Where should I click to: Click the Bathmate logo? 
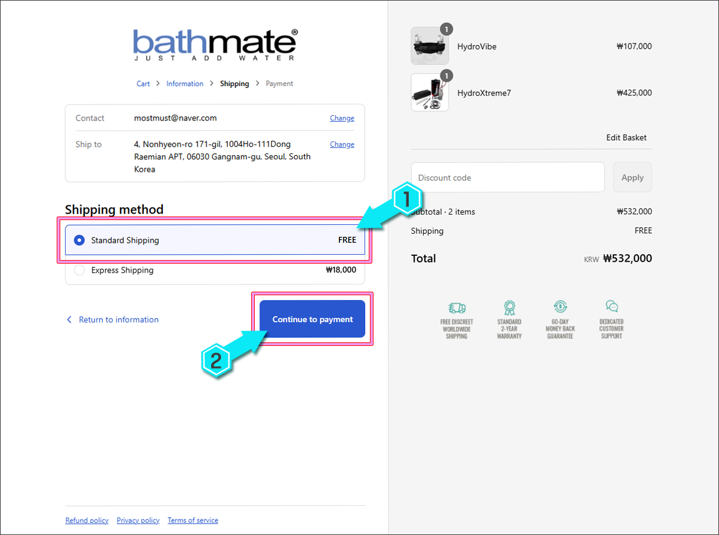tap(215, 45)
